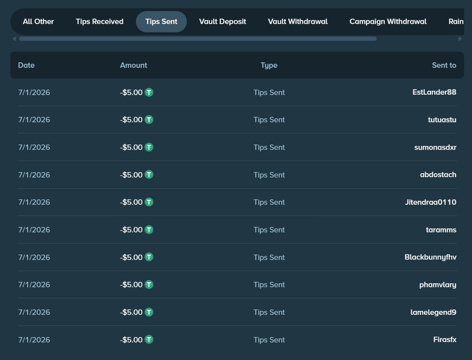472x360 pixels.
Task: Click Tether coin icon in abdostach row
Action: click(x=149, y=174)
